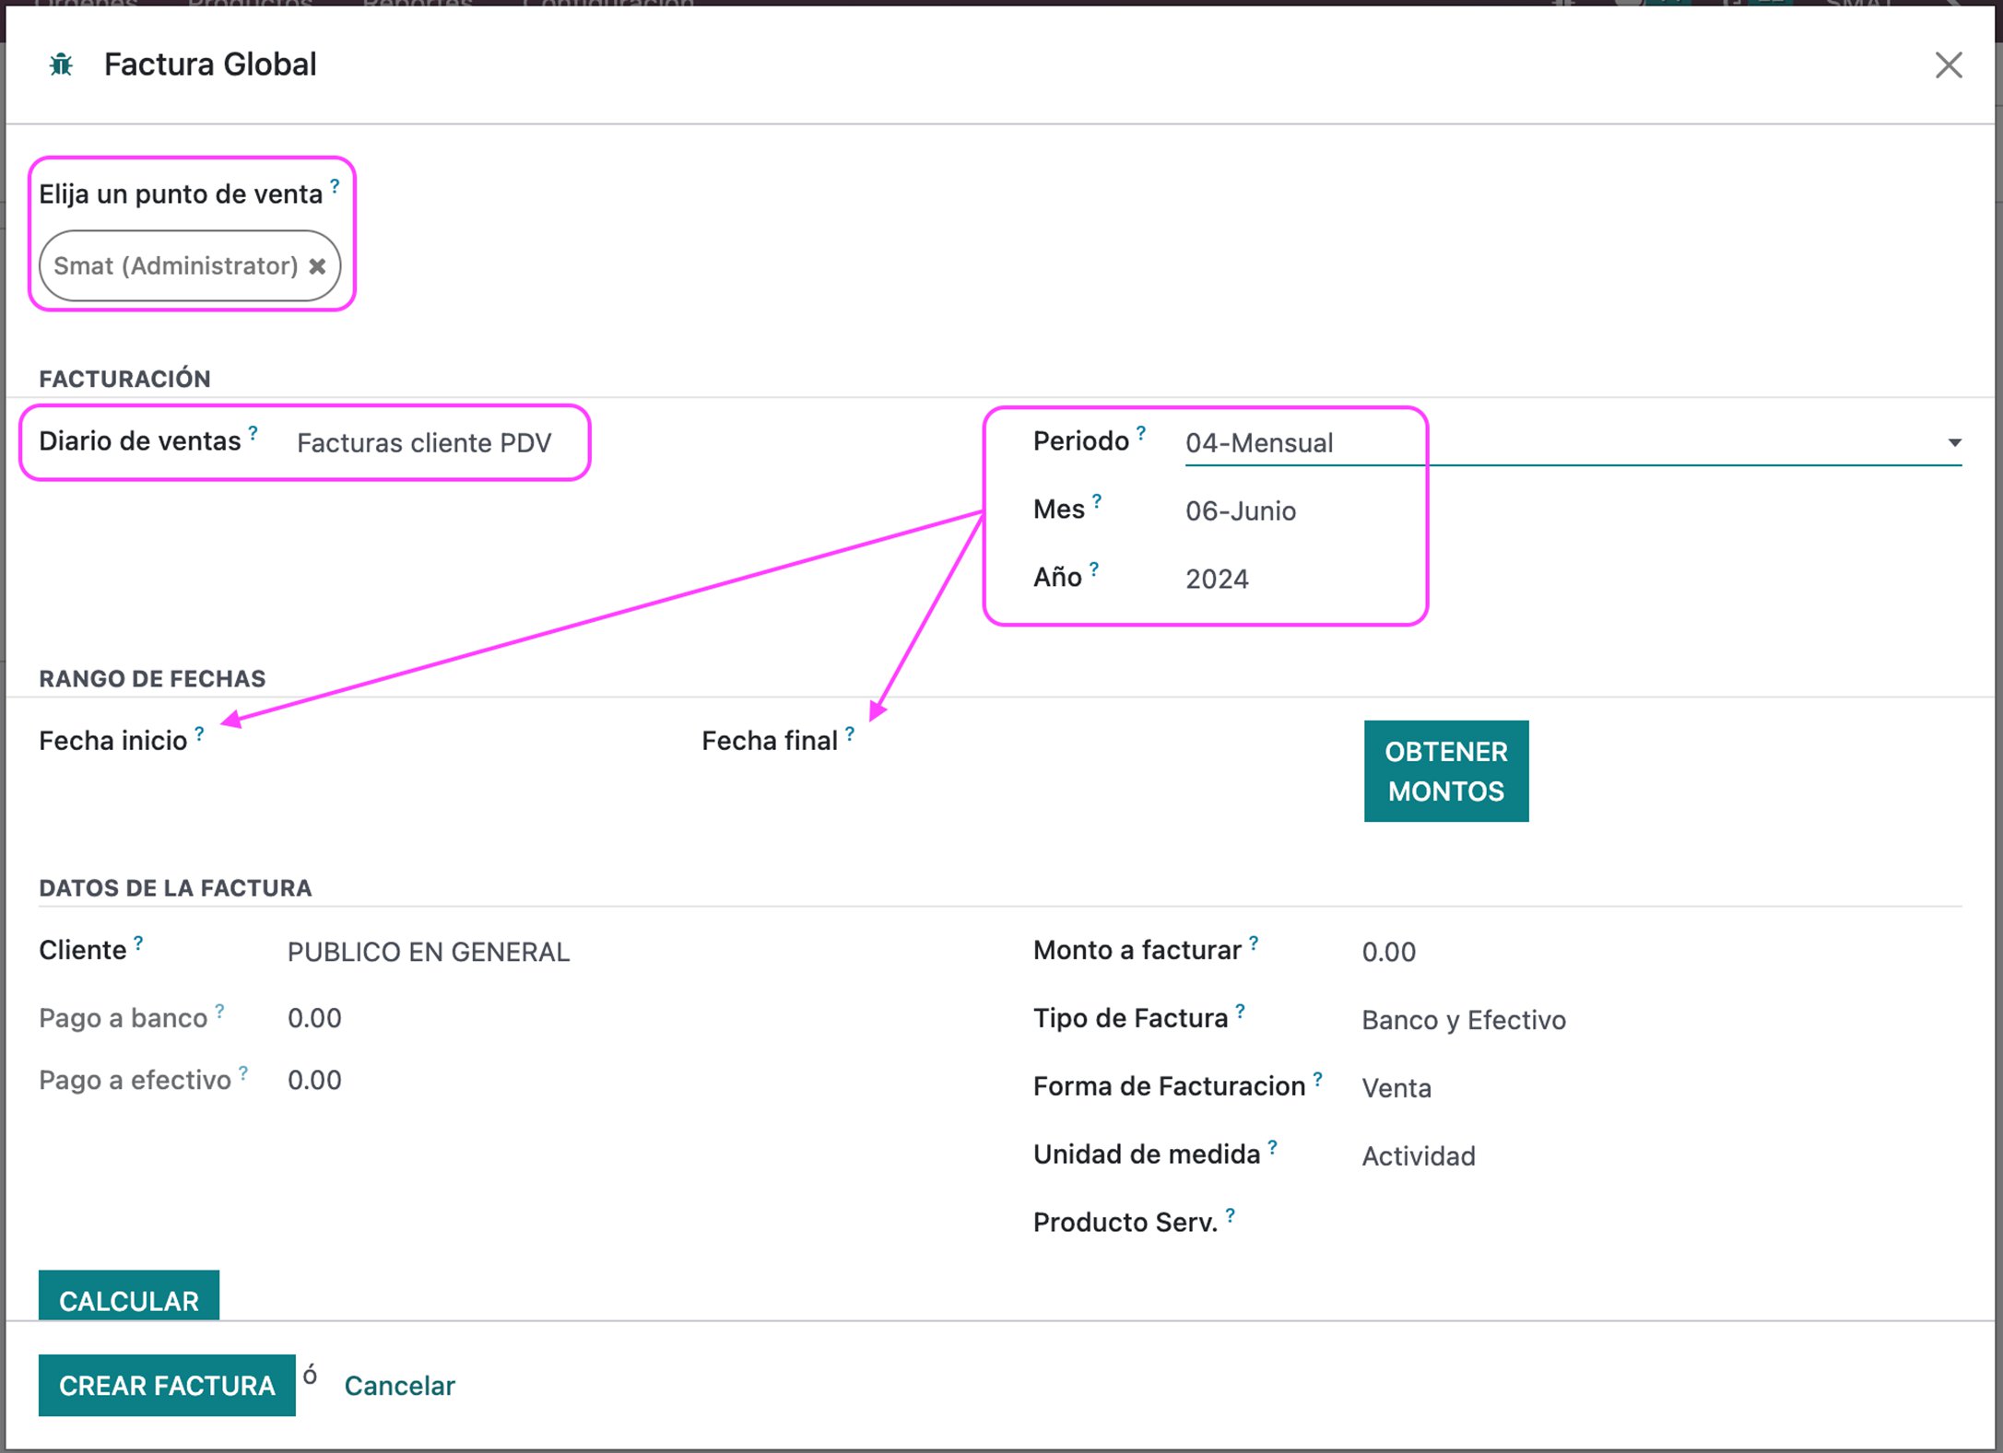Show help icon next to Periodo
Screen dimensions: 2003x1453
(x=1141, y=432)
